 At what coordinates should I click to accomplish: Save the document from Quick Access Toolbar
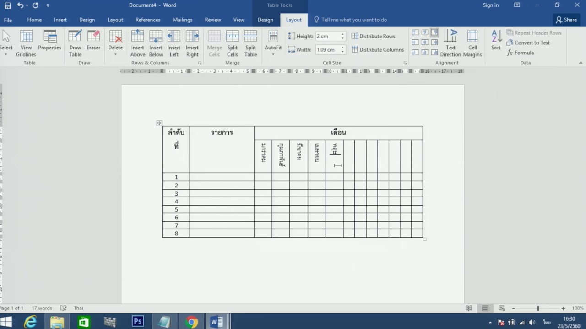click(8, 5)
